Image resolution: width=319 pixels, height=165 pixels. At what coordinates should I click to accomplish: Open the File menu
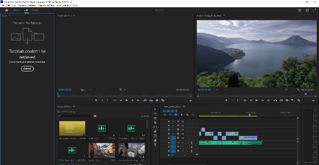click(3, 5)
